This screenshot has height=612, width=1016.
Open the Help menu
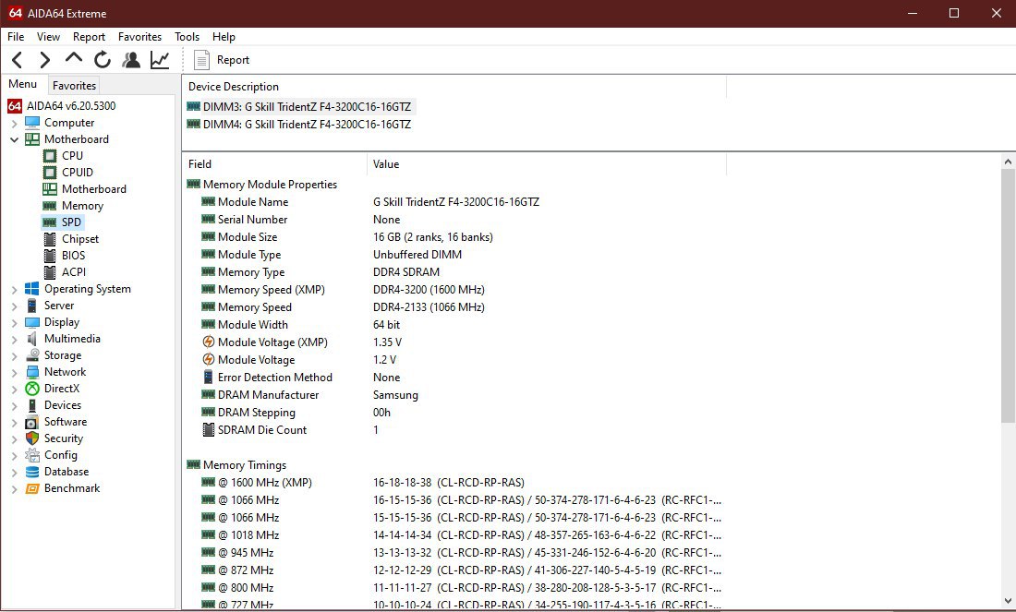tap(224, 37)
